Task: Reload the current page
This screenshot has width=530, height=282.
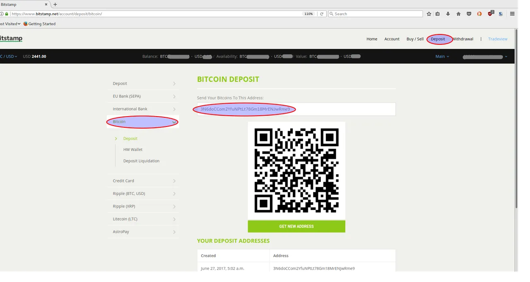Action: pyautogui.click(x=321, y=14)
